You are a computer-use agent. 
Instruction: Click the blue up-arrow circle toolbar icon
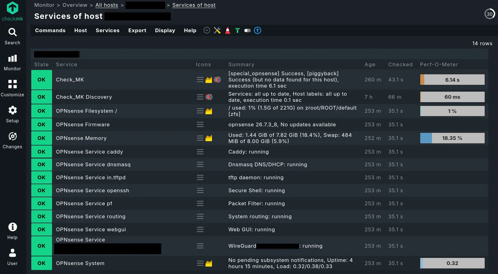point(258,30)
